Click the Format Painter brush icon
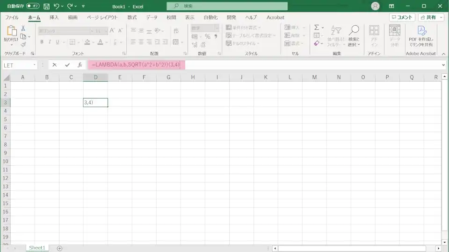 pos(23,45)
